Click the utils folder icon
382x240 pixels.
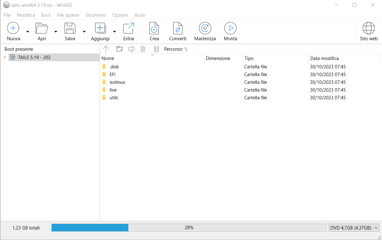(104, 97)
